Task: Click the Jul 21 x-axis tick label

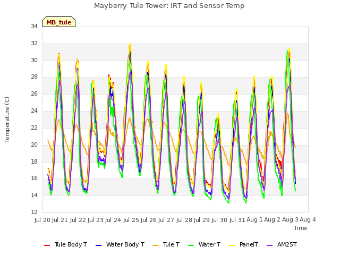Action: pos(60,220)
